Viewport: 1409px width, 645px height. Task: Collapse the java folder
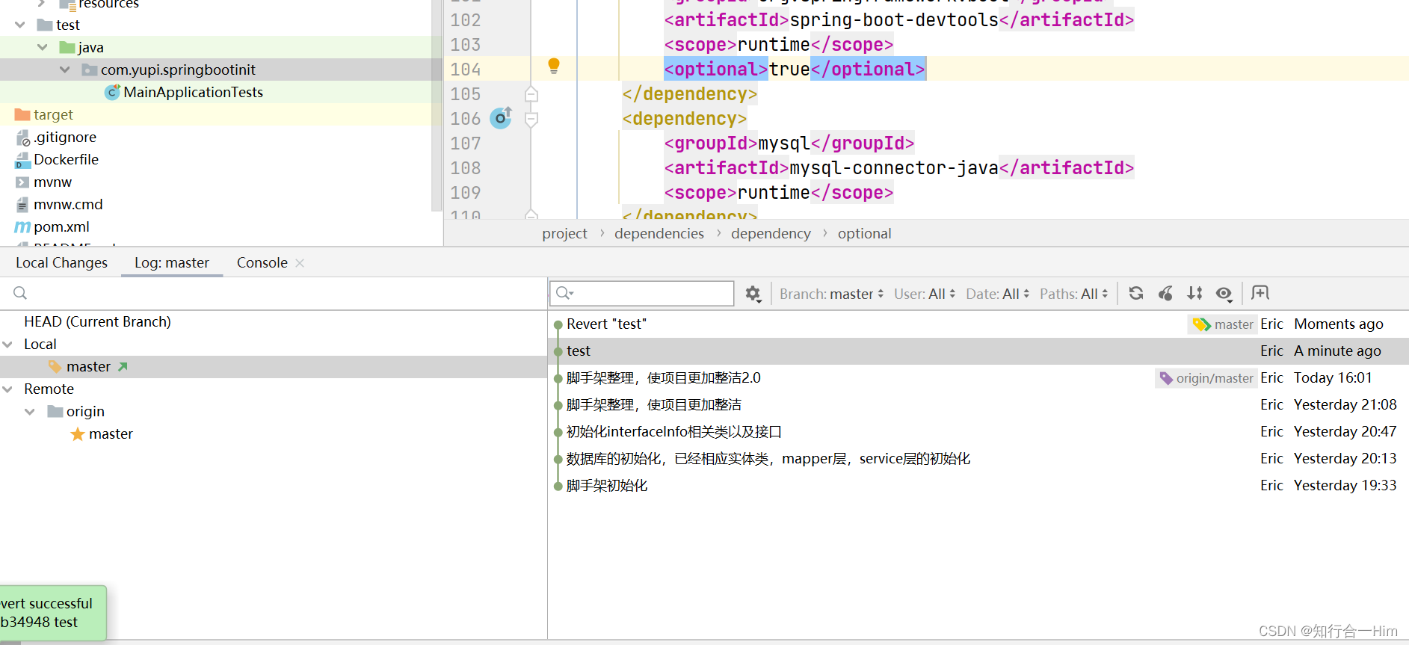tap(43, 47)
